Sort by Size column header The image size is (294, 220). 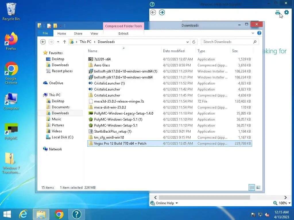(241, 51)
